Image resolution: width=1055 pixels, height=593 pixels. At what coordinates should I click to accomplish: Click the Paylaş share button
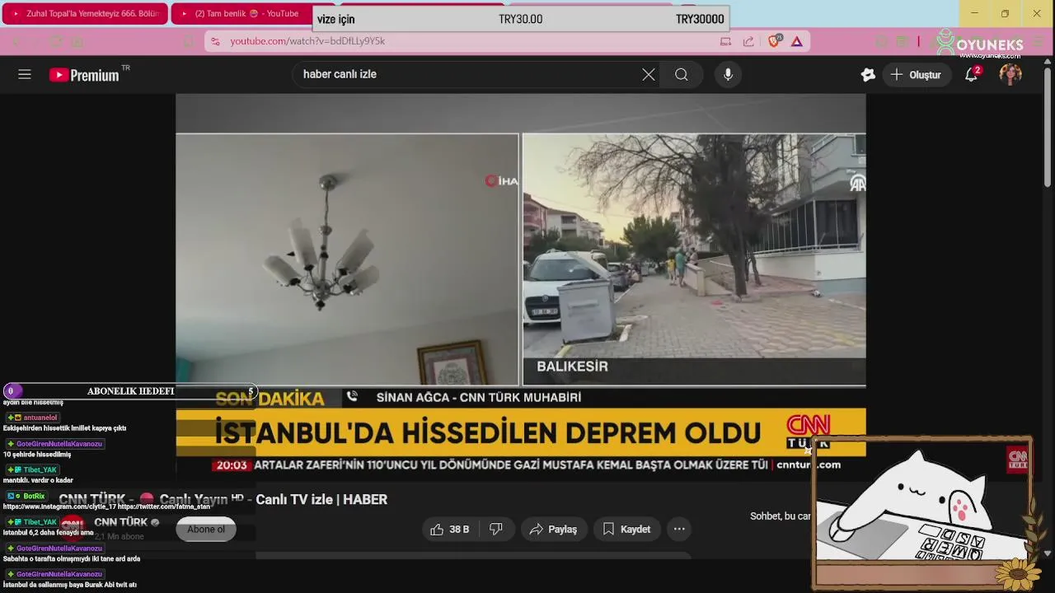coord(554,530)
